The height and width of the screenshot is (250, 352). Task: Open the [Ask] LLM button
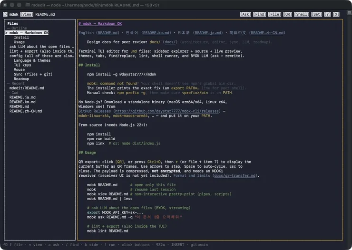(x=245, y=14)
